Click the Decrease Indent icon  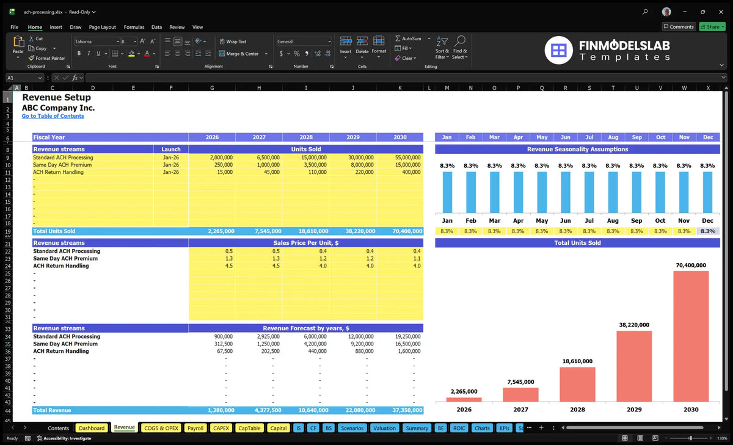pos(198,54)
